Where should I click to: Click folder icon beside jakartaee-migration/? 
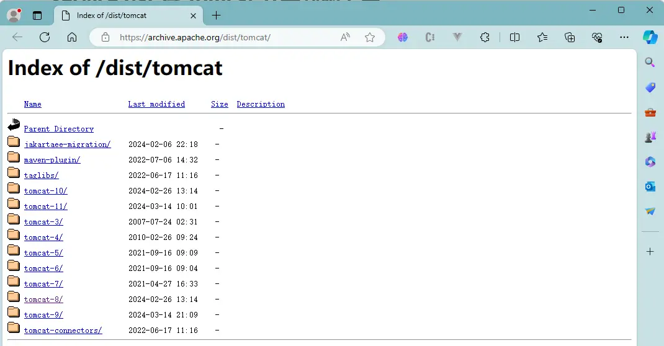pyautogui.click(x=14, y=141)
